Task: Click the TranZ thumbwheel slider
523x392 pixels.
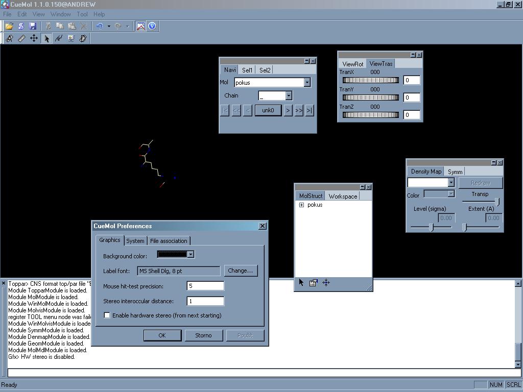Action: (x=371, y=115)
